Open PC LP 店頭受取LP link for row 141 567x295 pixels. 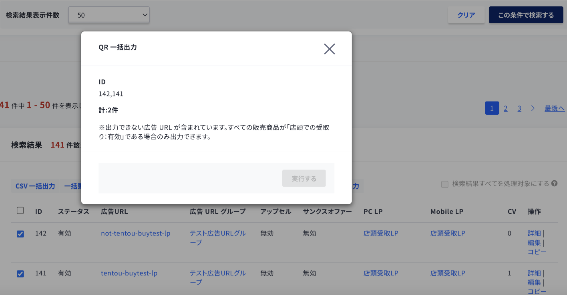pyautogui.click(x=381, y=273)
